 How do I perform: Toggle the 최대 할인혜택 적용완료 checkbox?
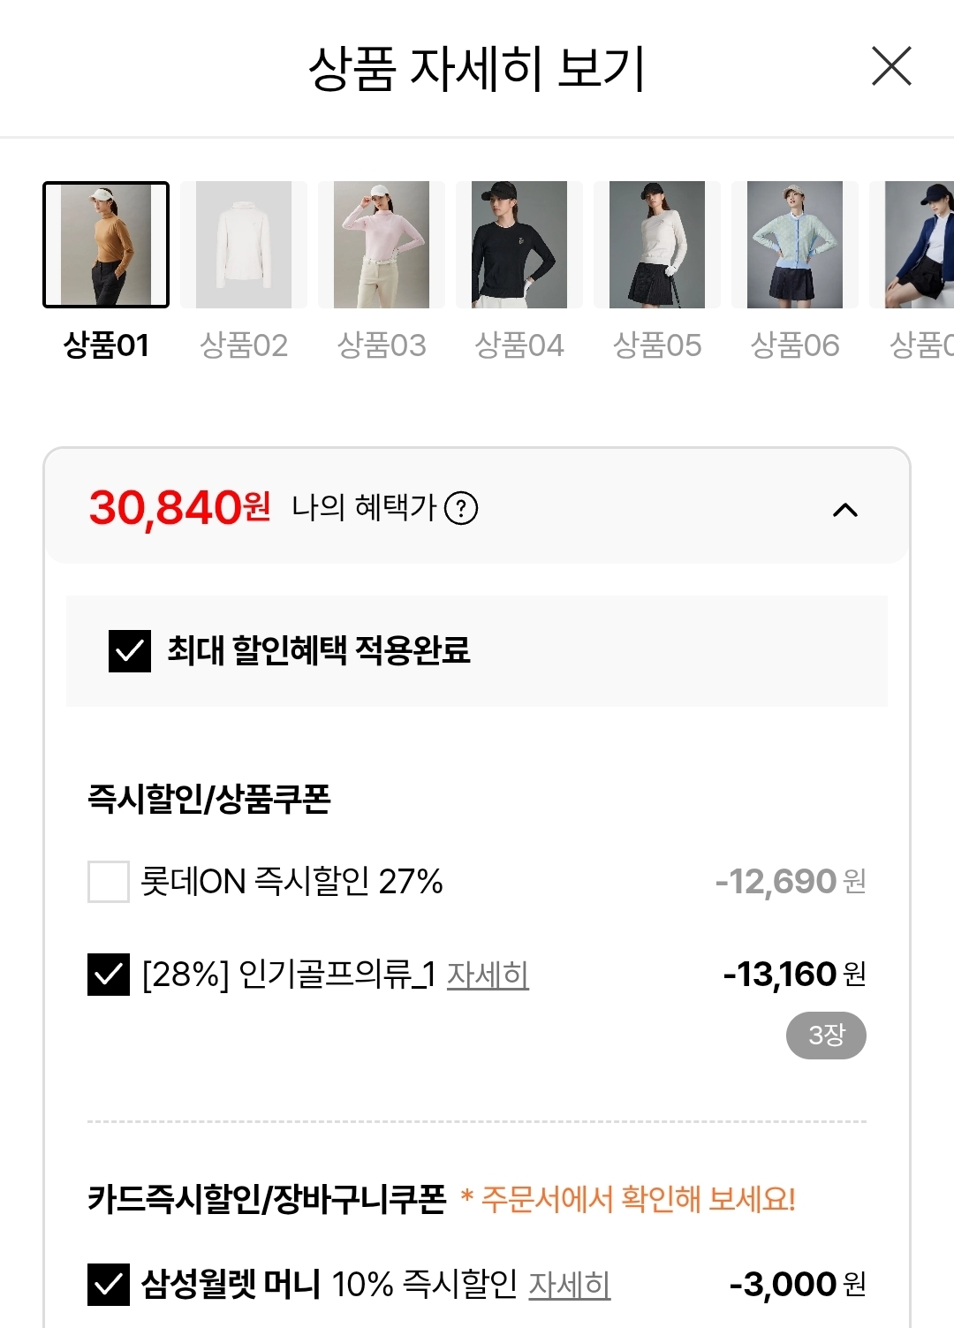pos(130,651)
